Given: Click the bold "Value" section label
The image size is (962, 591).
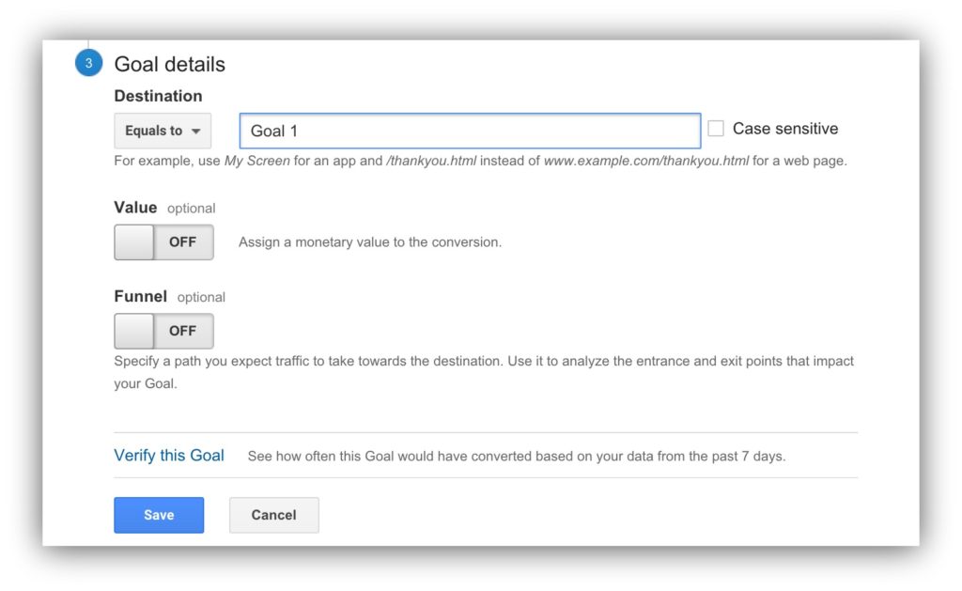Looking at the screenshot, I should [135, 208].
